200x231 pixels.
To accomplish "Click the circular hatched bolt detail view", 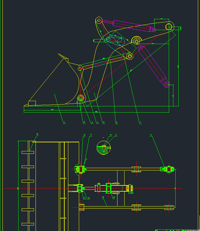I will click(x=104, y=148).
